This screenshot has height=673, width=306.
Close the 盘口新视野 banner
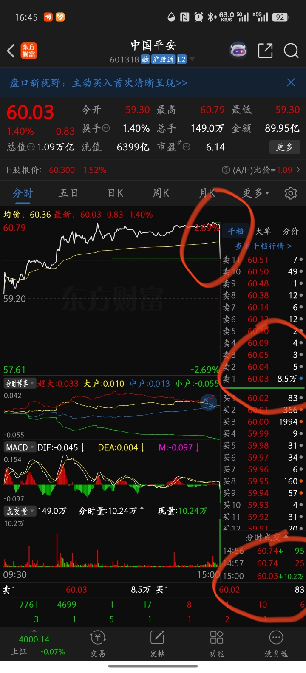(291, 82)
